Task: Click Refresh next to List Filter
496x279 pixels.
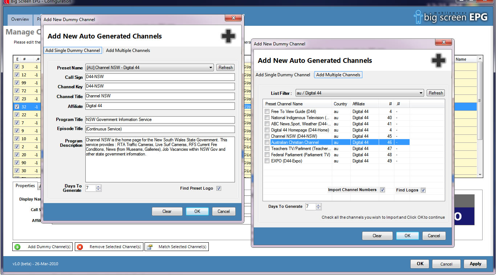Action: pyautogui.click(x=436, y=93)
